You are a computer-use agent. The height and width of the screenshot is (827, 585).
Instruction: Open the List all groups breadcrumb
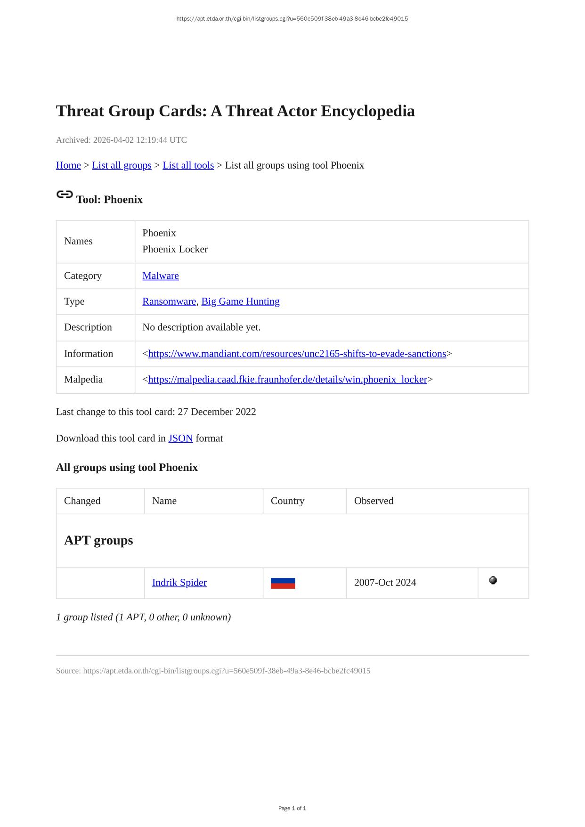point(122,165)
